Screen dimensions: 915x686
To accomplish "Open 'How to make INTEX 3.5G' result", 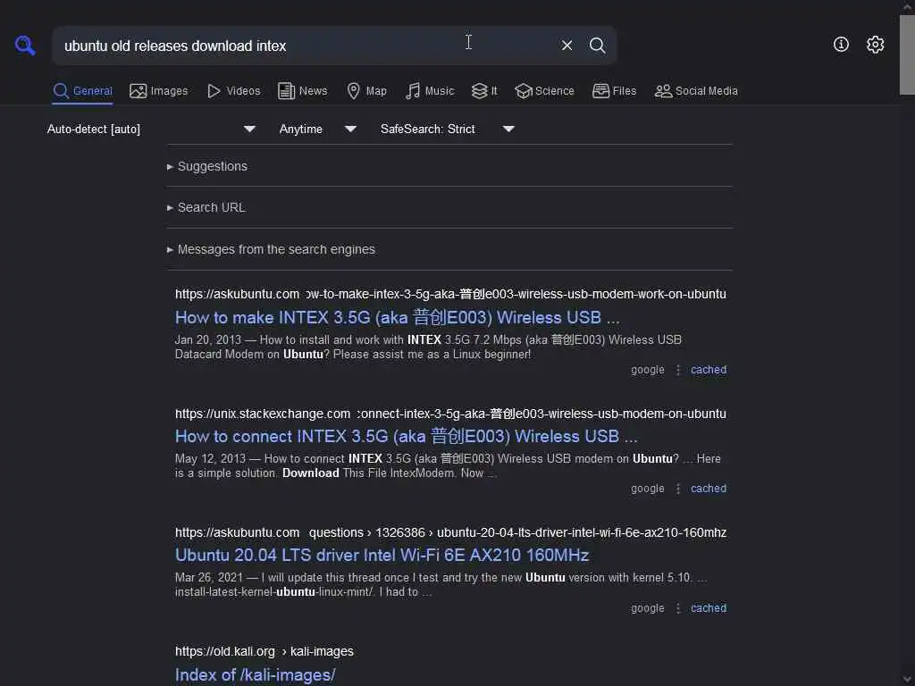I will pos(397,317).
